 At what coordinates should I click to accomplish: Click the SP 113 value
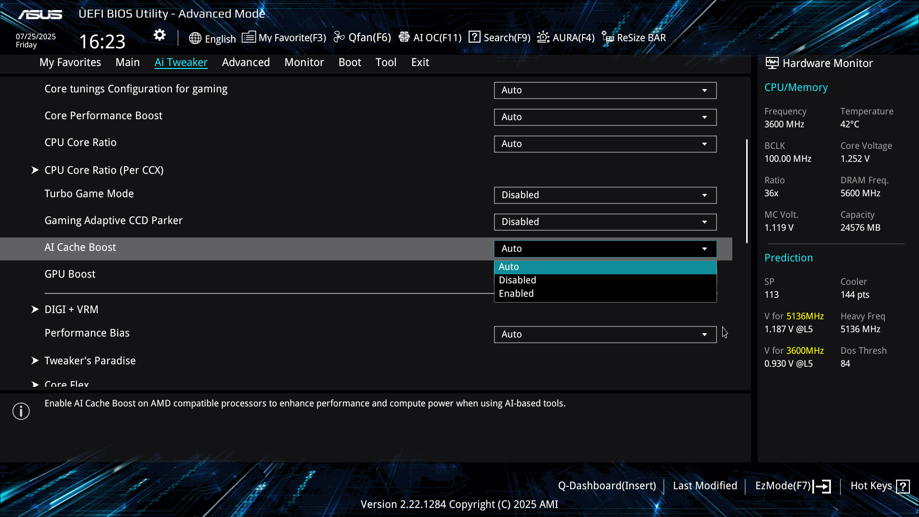[x=771, y=295]
